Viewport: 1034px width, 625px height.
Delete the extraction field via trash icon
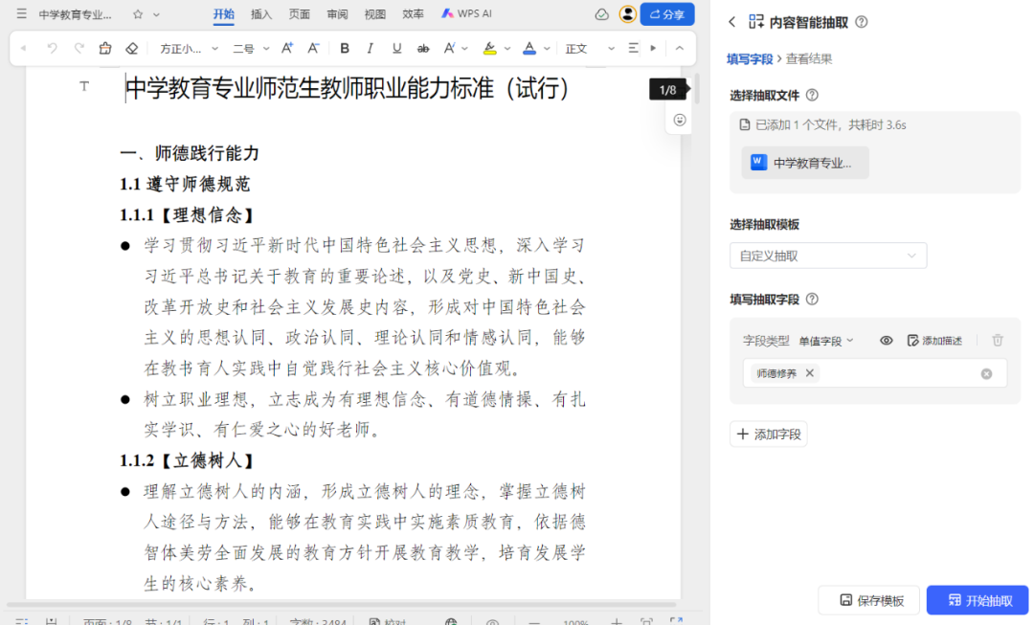click(997, 340)
